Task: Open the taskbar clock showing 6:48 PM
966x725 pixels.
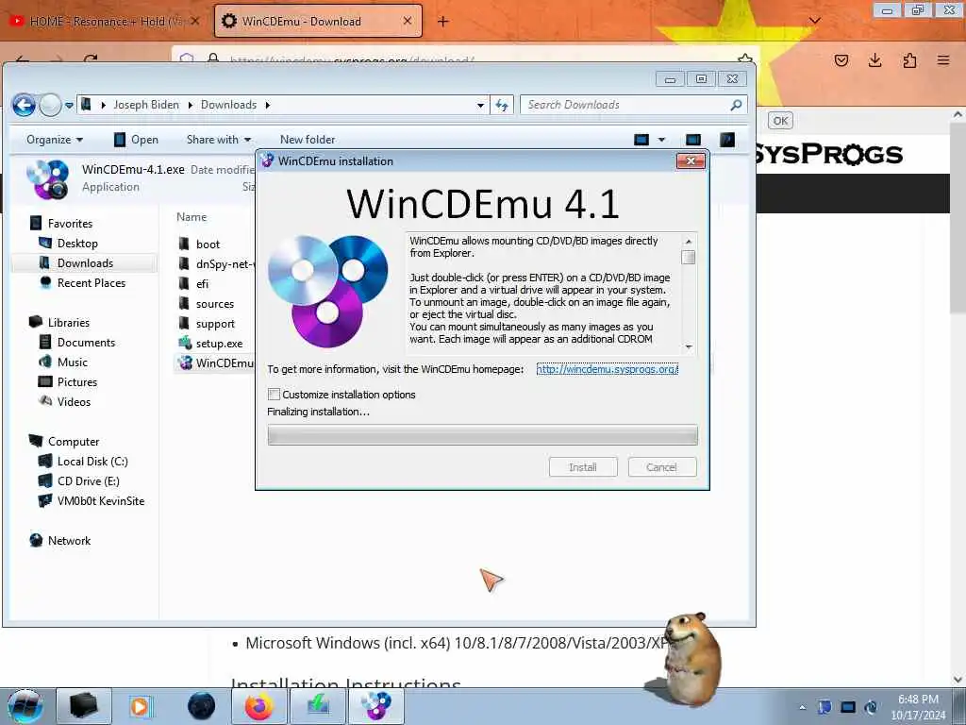Action: click(x=918, y=707)
